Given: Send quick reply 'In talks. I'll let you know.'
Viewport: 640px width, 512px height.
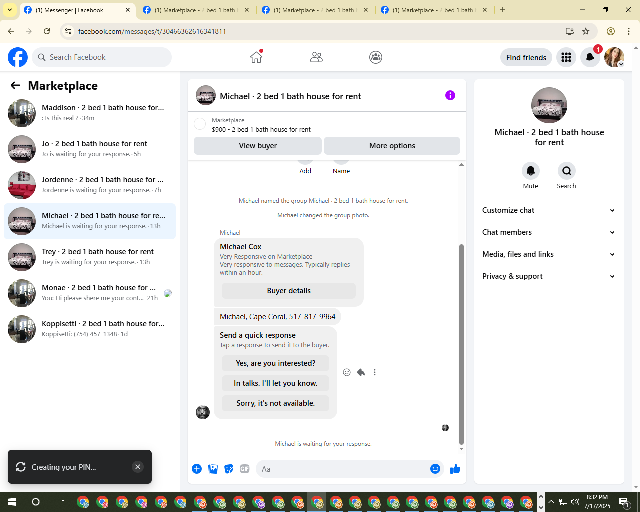Looking at the screenshot, I should [276, 383].
